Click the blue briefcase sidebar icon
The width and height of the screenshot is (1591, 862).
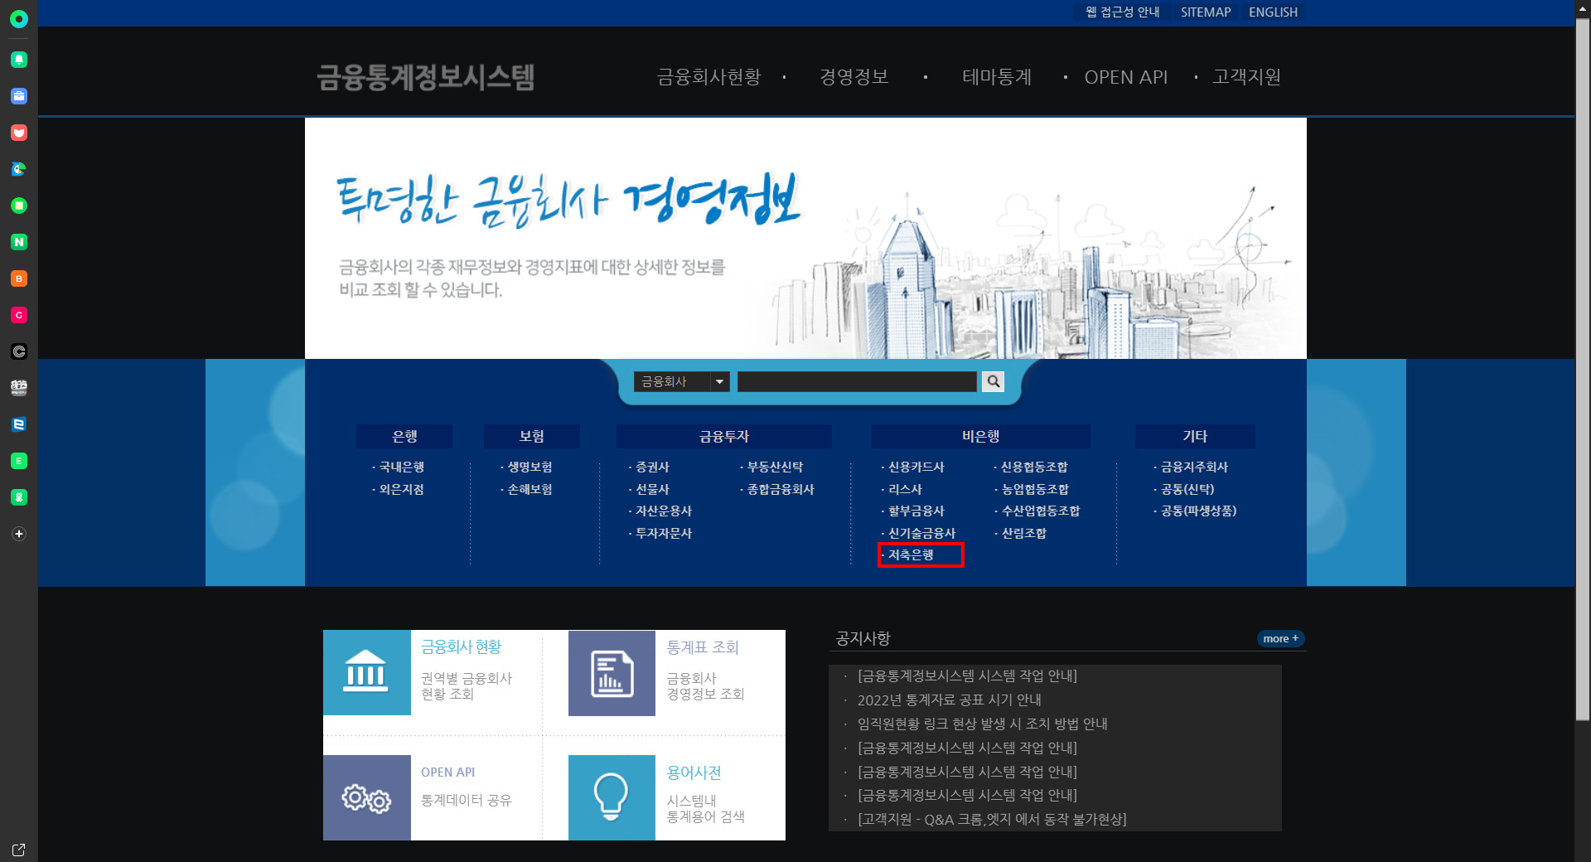(x=19, y=96)
